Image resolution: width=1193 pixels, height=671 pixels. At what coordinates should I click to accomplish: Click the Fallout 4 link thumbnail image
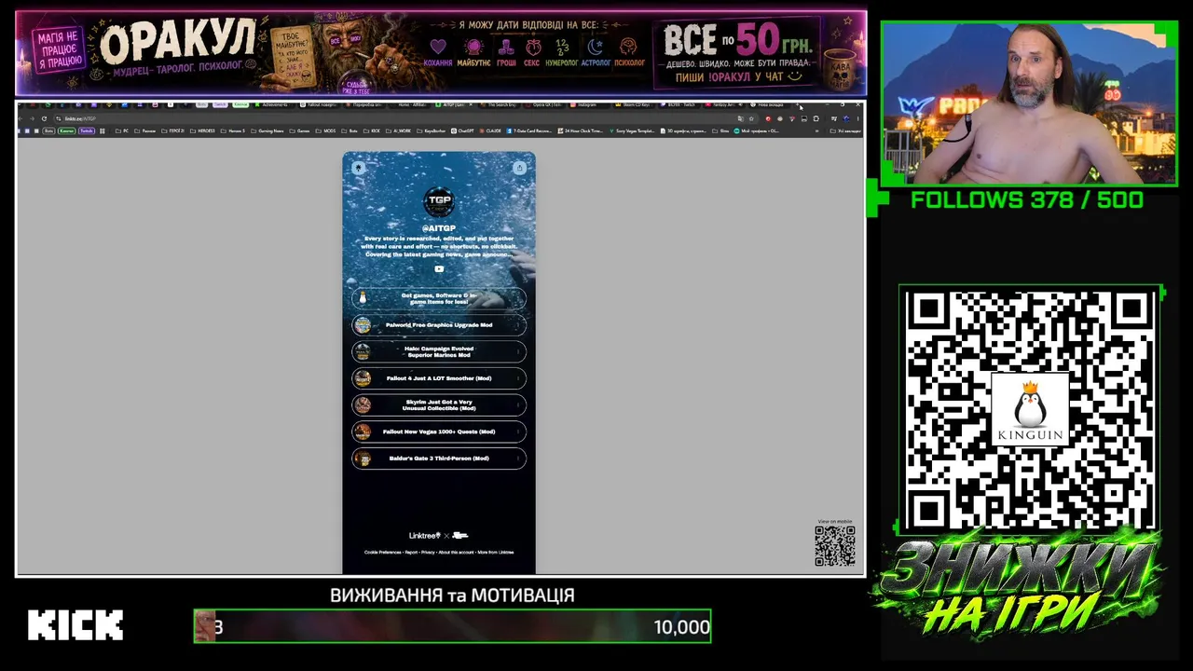coord(363,378)
